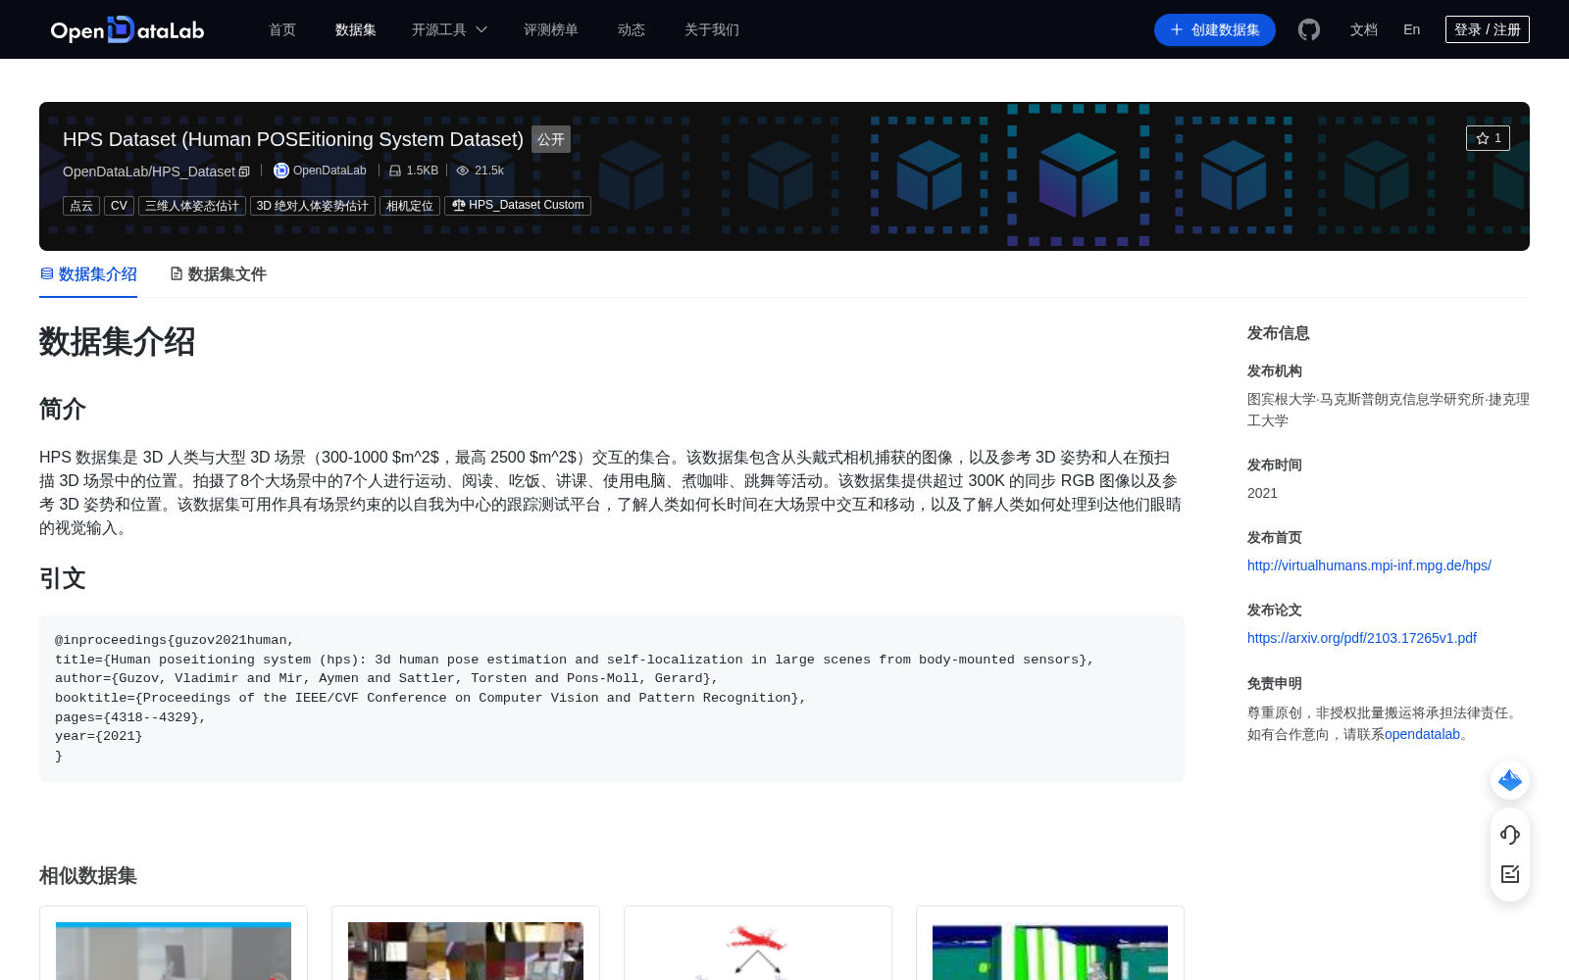
Task: Click the 21.5k view count value
Action: click(489, 171)
